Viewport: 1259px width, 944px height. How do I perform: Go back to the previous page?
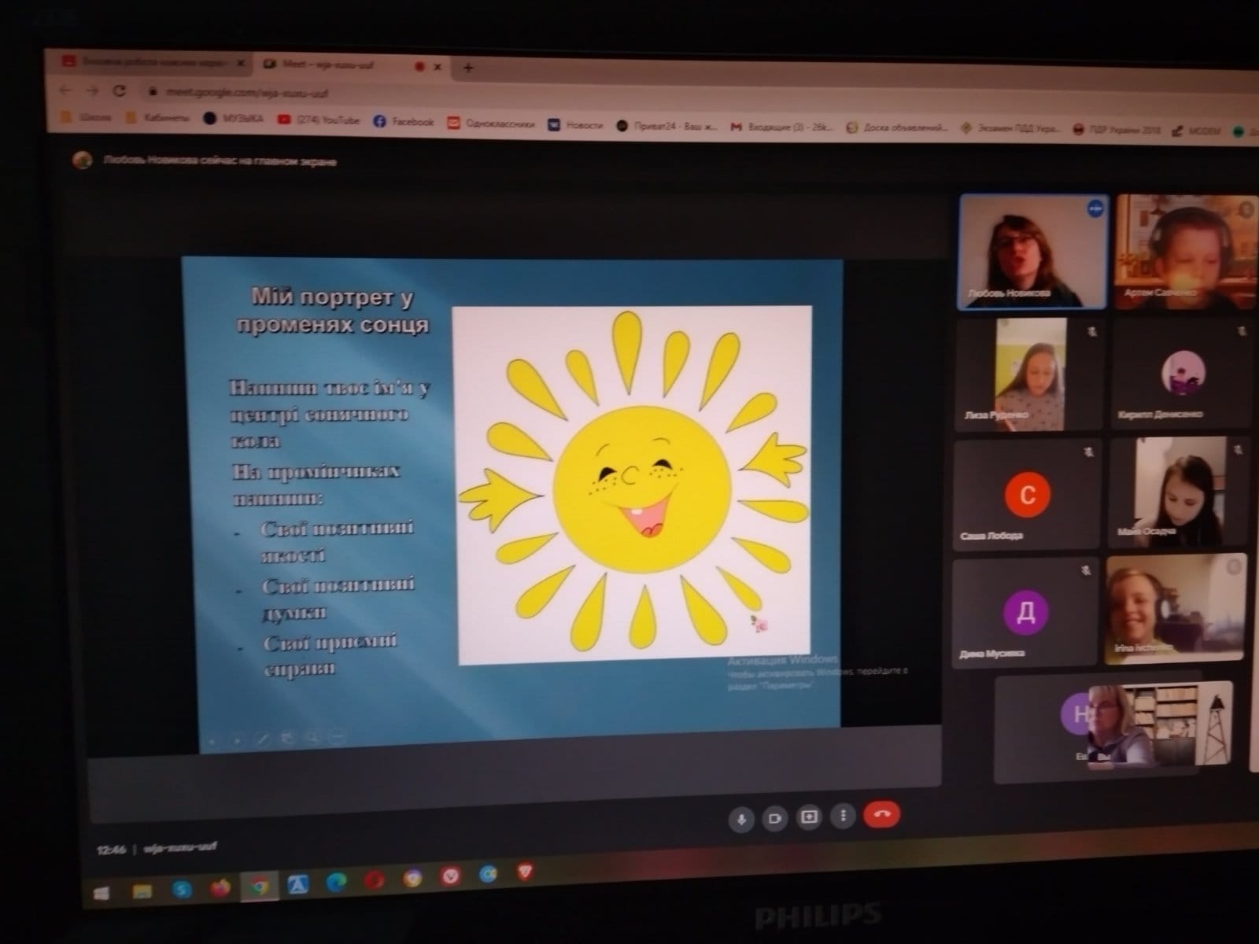coord(66,90)
